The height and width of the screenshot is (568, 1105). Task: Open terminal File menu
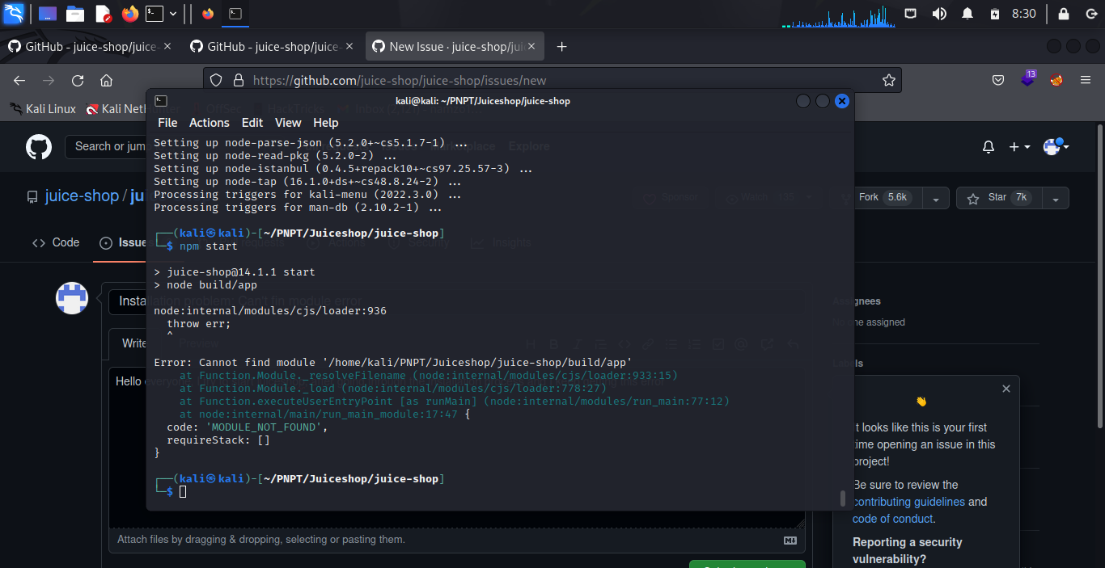pos(167,123)
